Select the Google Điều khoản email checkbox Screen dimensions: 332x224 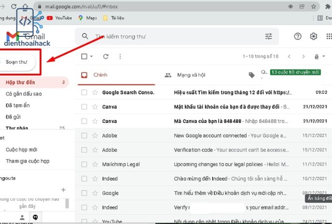coord(84,193)
